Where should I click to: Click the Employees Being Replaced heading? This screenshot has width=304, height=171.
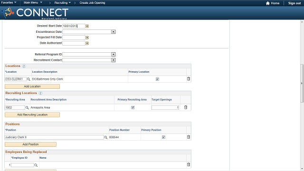(26, 152)
